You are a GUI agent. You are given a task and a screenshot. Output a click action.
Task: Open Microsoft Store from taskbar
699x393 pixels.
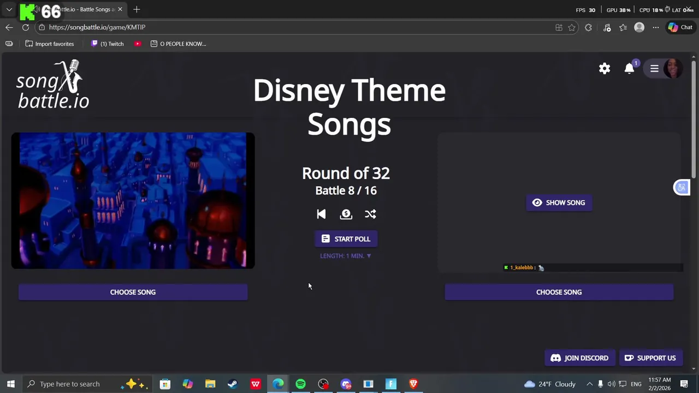pyautogui.click(x=165, y=384)
